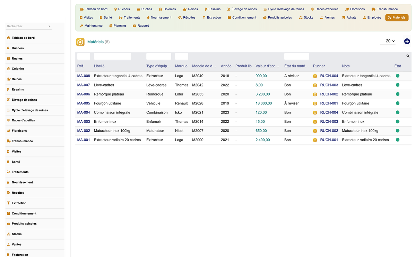Open RUCH-003 link in MA-007 row
Screen dimensions: 416x257
click(329, 85)
